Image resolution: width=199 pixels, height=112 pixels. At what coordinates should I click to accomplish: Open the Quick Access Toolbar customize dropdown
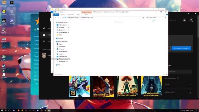[62, 12]
